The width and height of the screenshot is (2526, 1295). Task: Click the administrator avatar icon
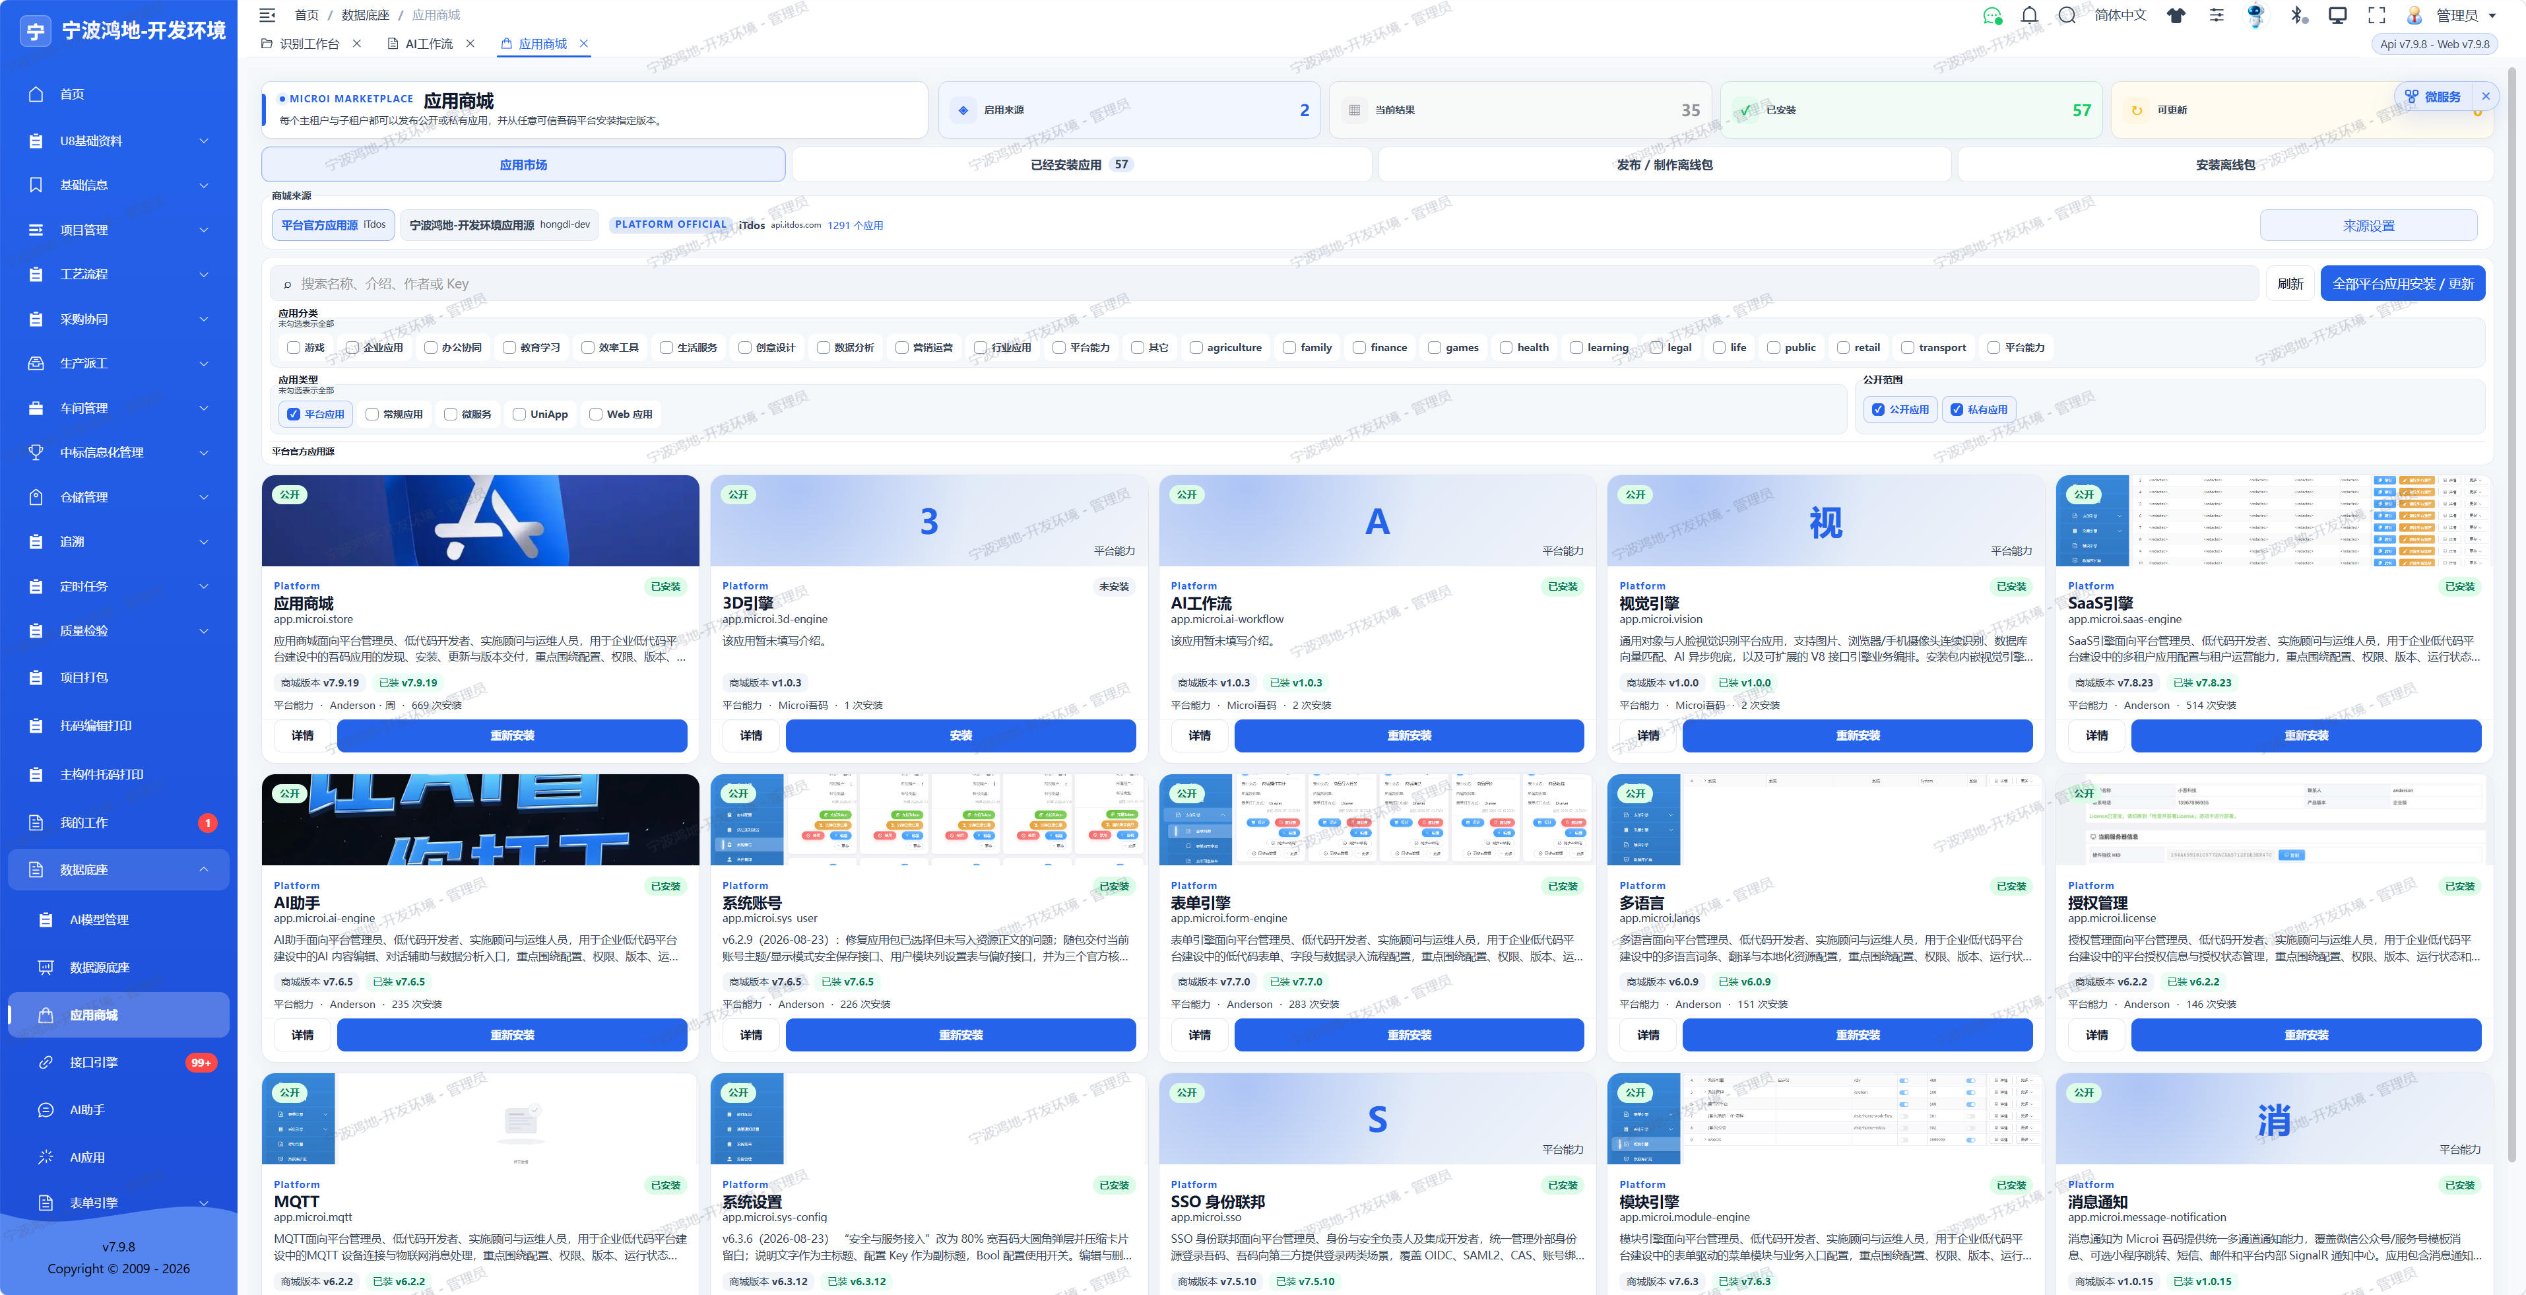(2414, 15)
